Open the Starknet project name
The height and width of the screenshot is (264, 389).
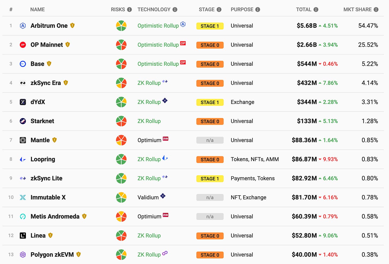click(x=42, y=121)
